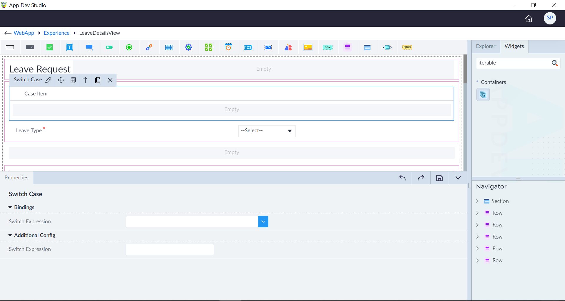
Task: Select parent of Switch Case with up arrow
Action: coord(85,80)
